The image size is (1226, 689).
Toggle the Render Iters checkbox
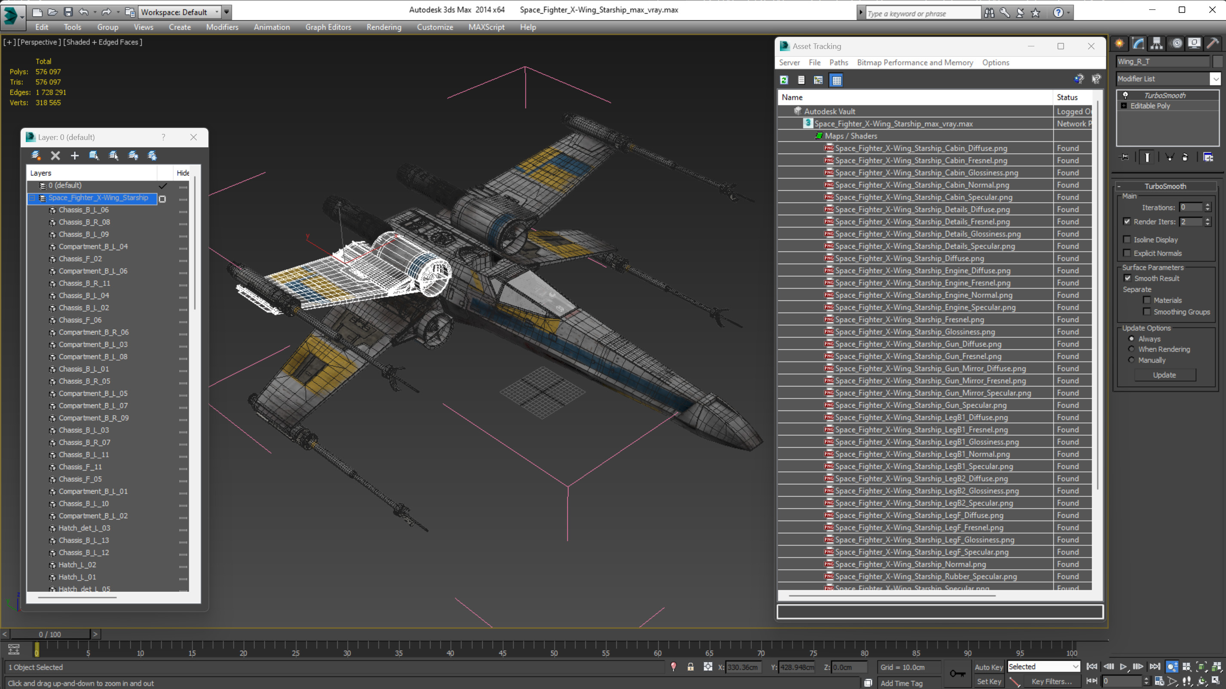pyautogui.click(x=1127, y=222)
